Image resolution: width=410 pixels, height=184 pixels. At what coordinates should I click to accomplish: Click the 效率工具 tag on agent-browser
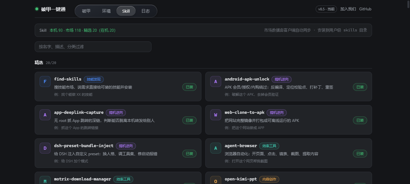coord(269,146)
